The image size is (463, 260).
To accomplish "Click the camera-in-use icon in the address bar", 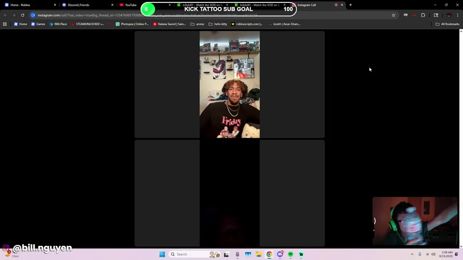I will pyautogui.click(x=33, y=15).
